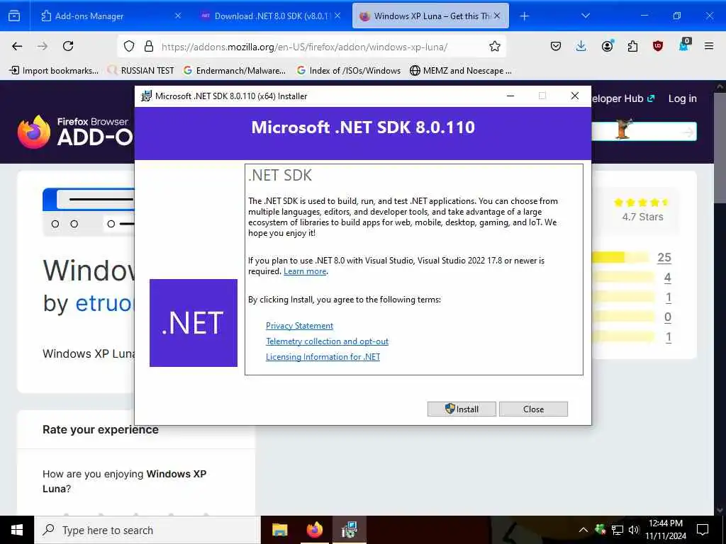Click Close button in the installer dialog
Screen dimensions: 726x544
pyautogui.click(x=533, y=409)
